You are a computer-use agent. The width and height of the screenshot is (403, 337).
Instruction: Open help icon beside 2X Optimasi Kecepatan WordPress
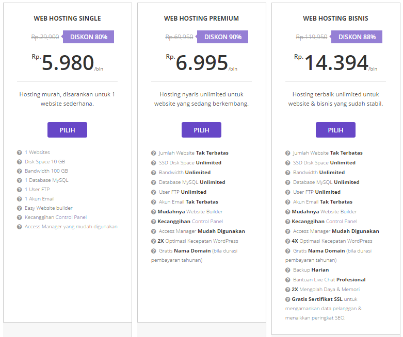(153, 241)
